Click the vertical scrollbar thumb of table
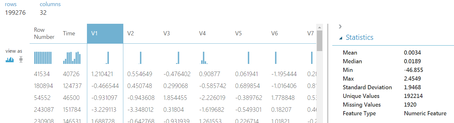This screenshot has width=454, height=123. pyautogui.click(x=319, y=41)
